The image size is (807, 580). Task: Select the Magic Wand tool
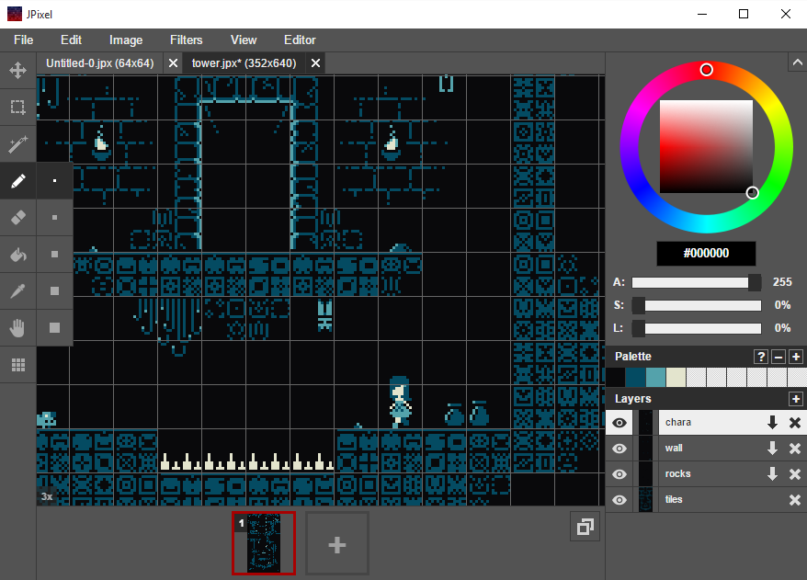[17, 144]
